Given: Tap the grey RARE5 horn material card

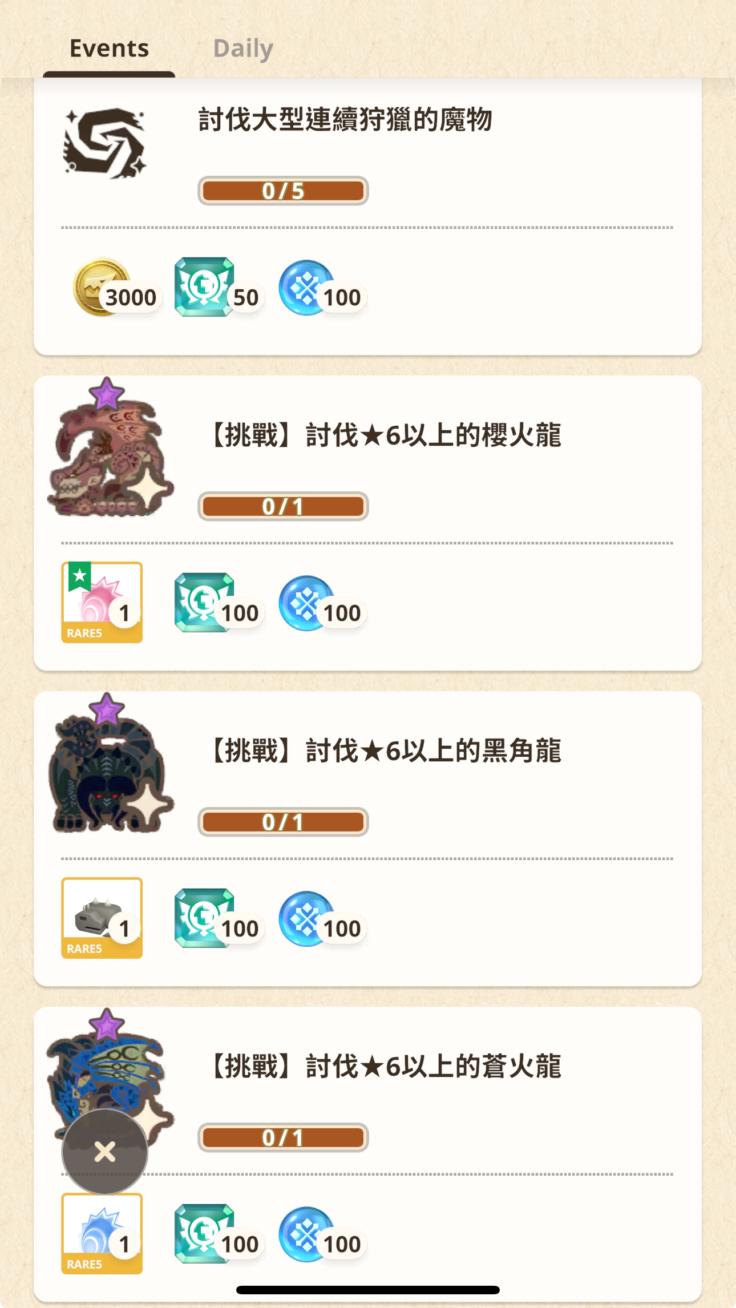Looking at the screenshot, I should [x=102, y=918].
